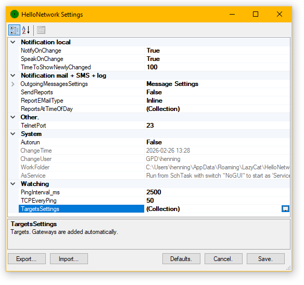
Task: Select the TCPEveryPing property name
Action: pyautogui.click(x=39, y=201)
